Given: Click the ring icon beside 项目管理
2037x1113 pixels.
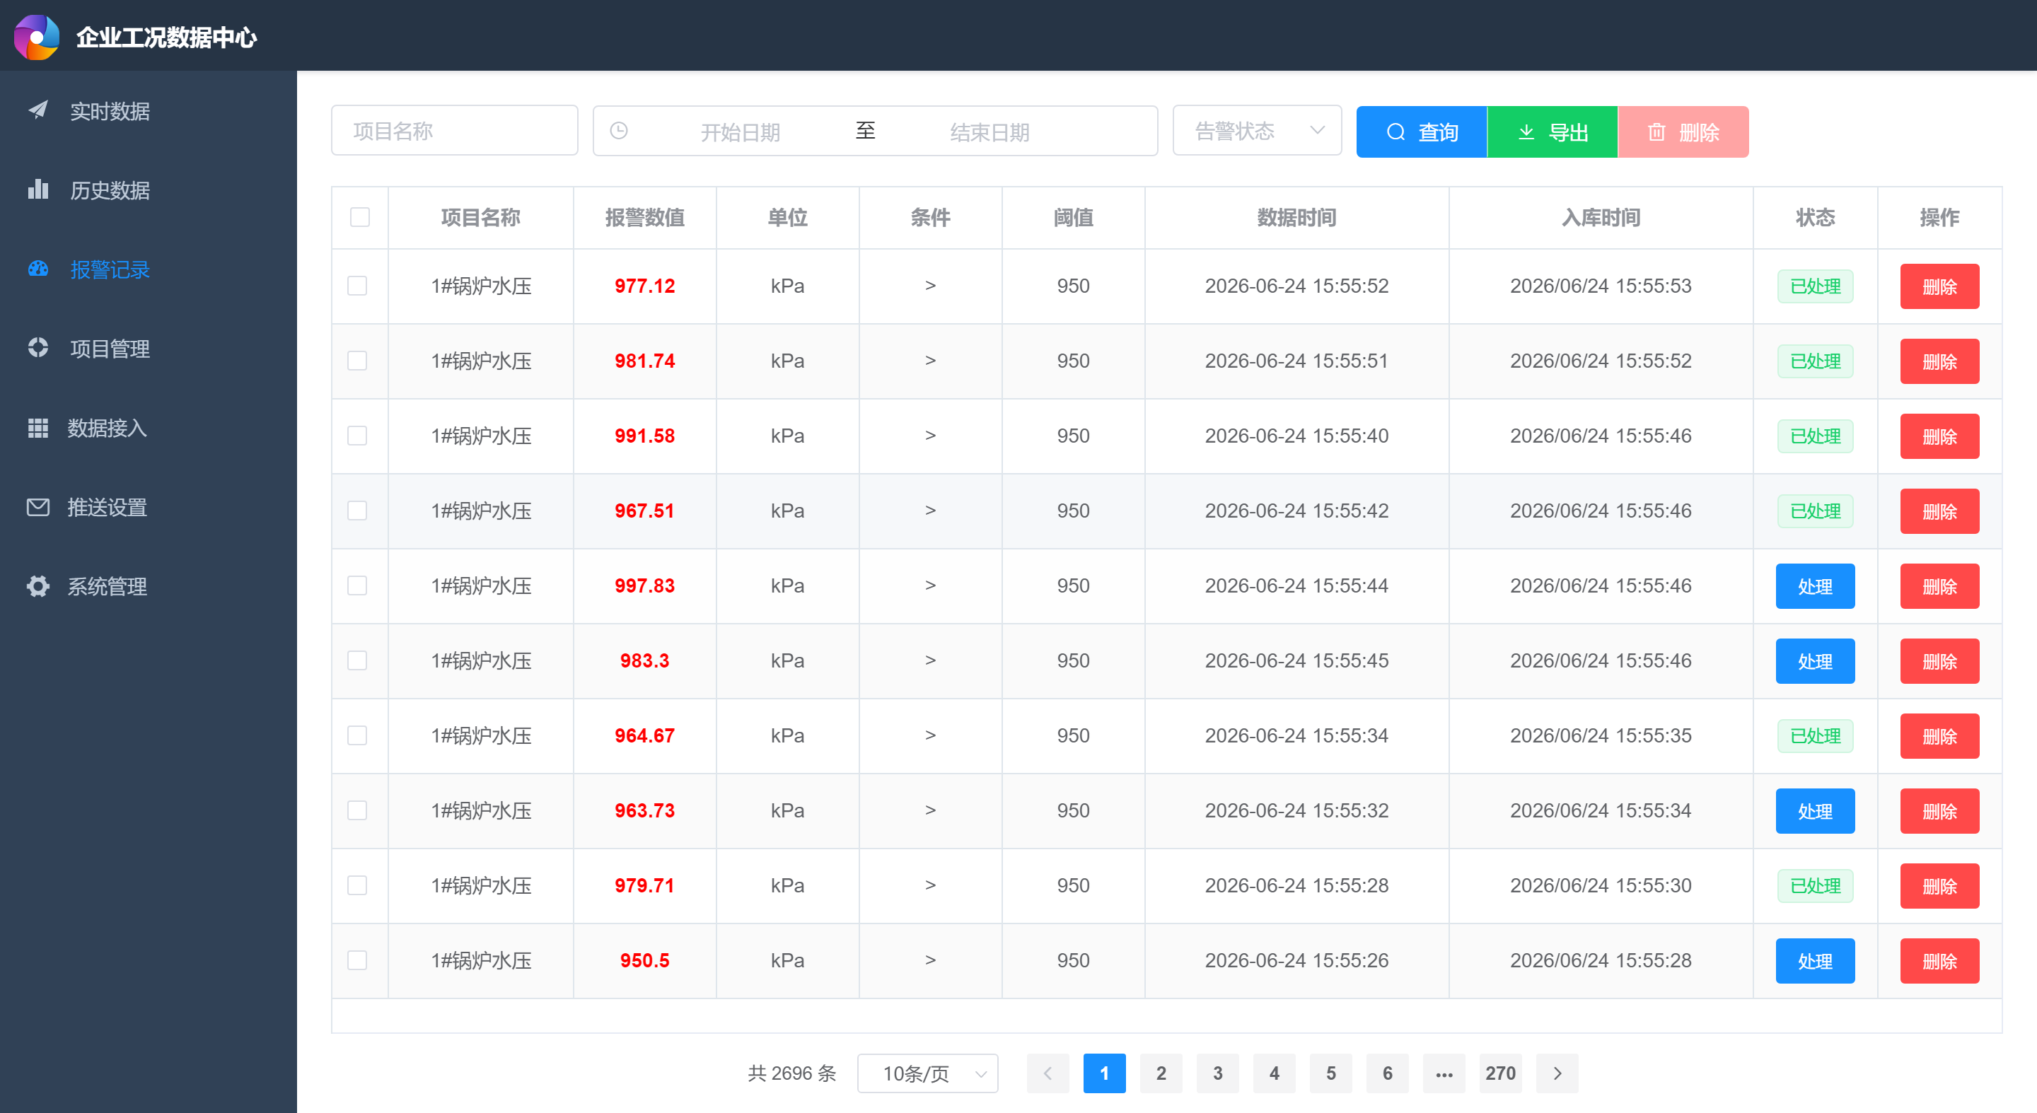Looking at the screenshot, I should 38,348.
